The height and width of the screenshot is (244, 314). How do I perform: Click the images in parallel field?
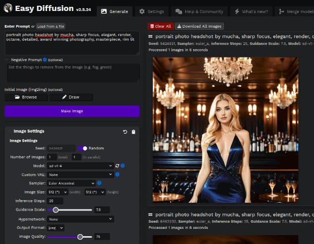tap(76, 157)
